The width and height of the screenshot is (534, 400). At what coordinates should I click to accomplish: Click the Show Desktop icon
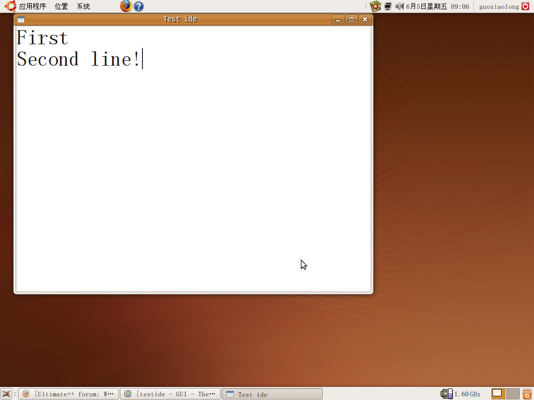[6, 394]
